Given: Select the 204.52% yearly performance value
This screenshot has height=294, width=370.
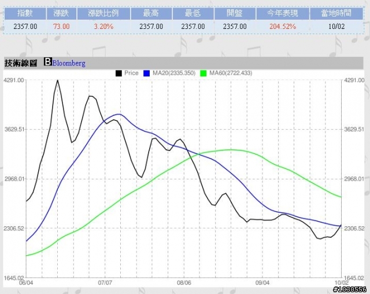Looking at the screenshot, I should (283, 27).
